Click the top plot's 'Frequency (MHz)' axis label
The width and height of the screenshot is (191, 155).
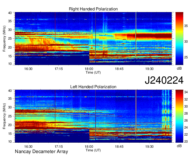[x=4, y=38]
